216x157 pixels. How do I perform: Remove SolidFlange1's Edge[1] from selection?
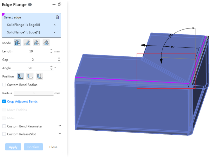(55, 32)
